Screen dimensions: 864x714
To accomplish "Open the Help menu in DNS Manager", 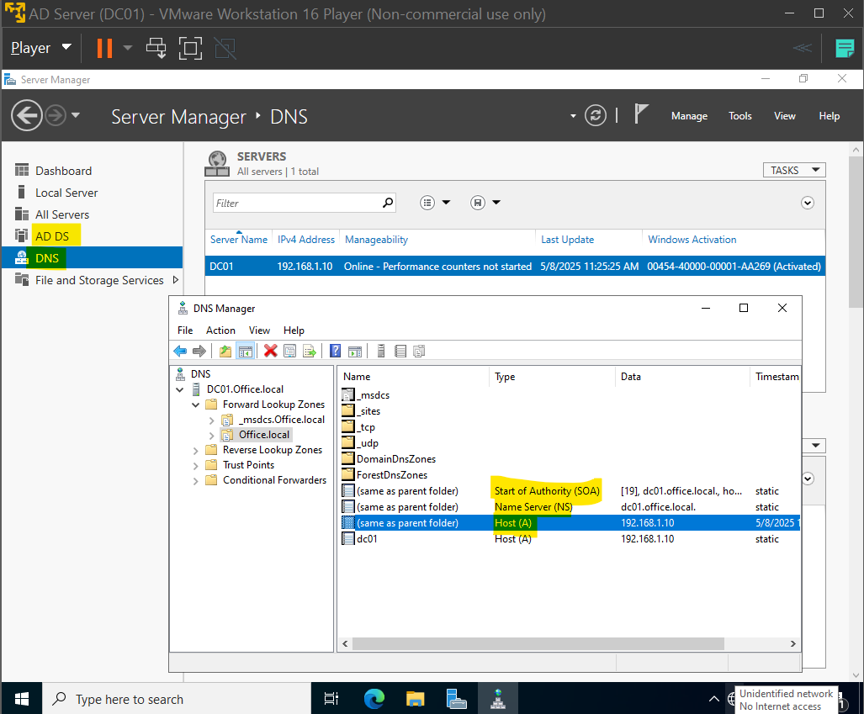I will pos(294,330).
